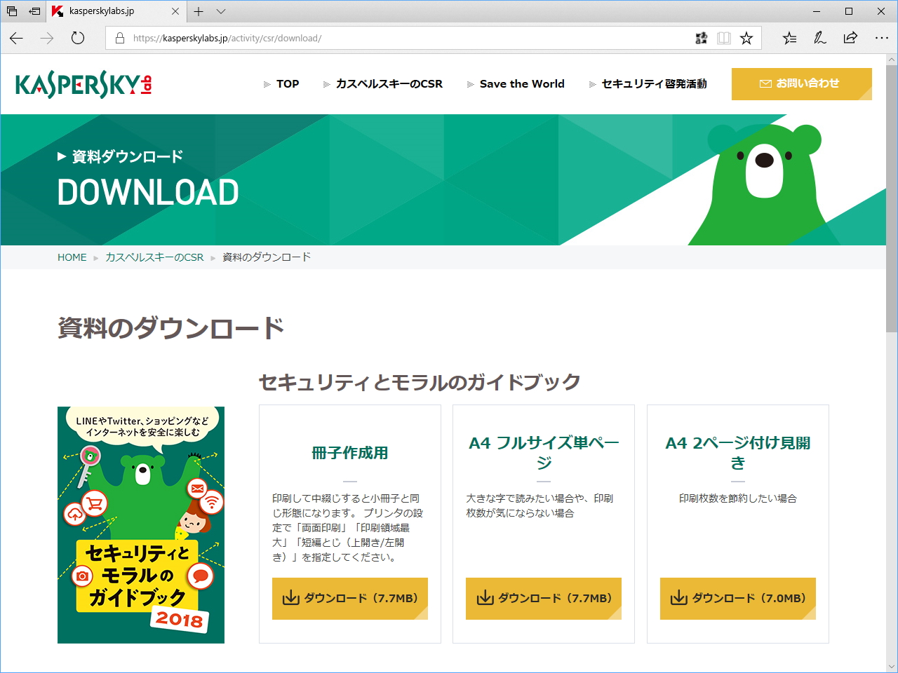Select the kasperskylabs.jp browser tab
Viewport: 898px width, 673px height.
click(116, 11)
